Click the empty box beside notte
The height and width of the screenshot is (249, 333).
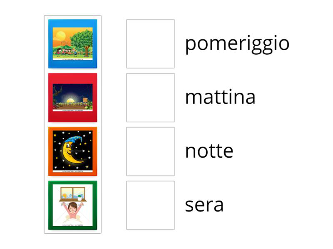(x=150, y=151)
